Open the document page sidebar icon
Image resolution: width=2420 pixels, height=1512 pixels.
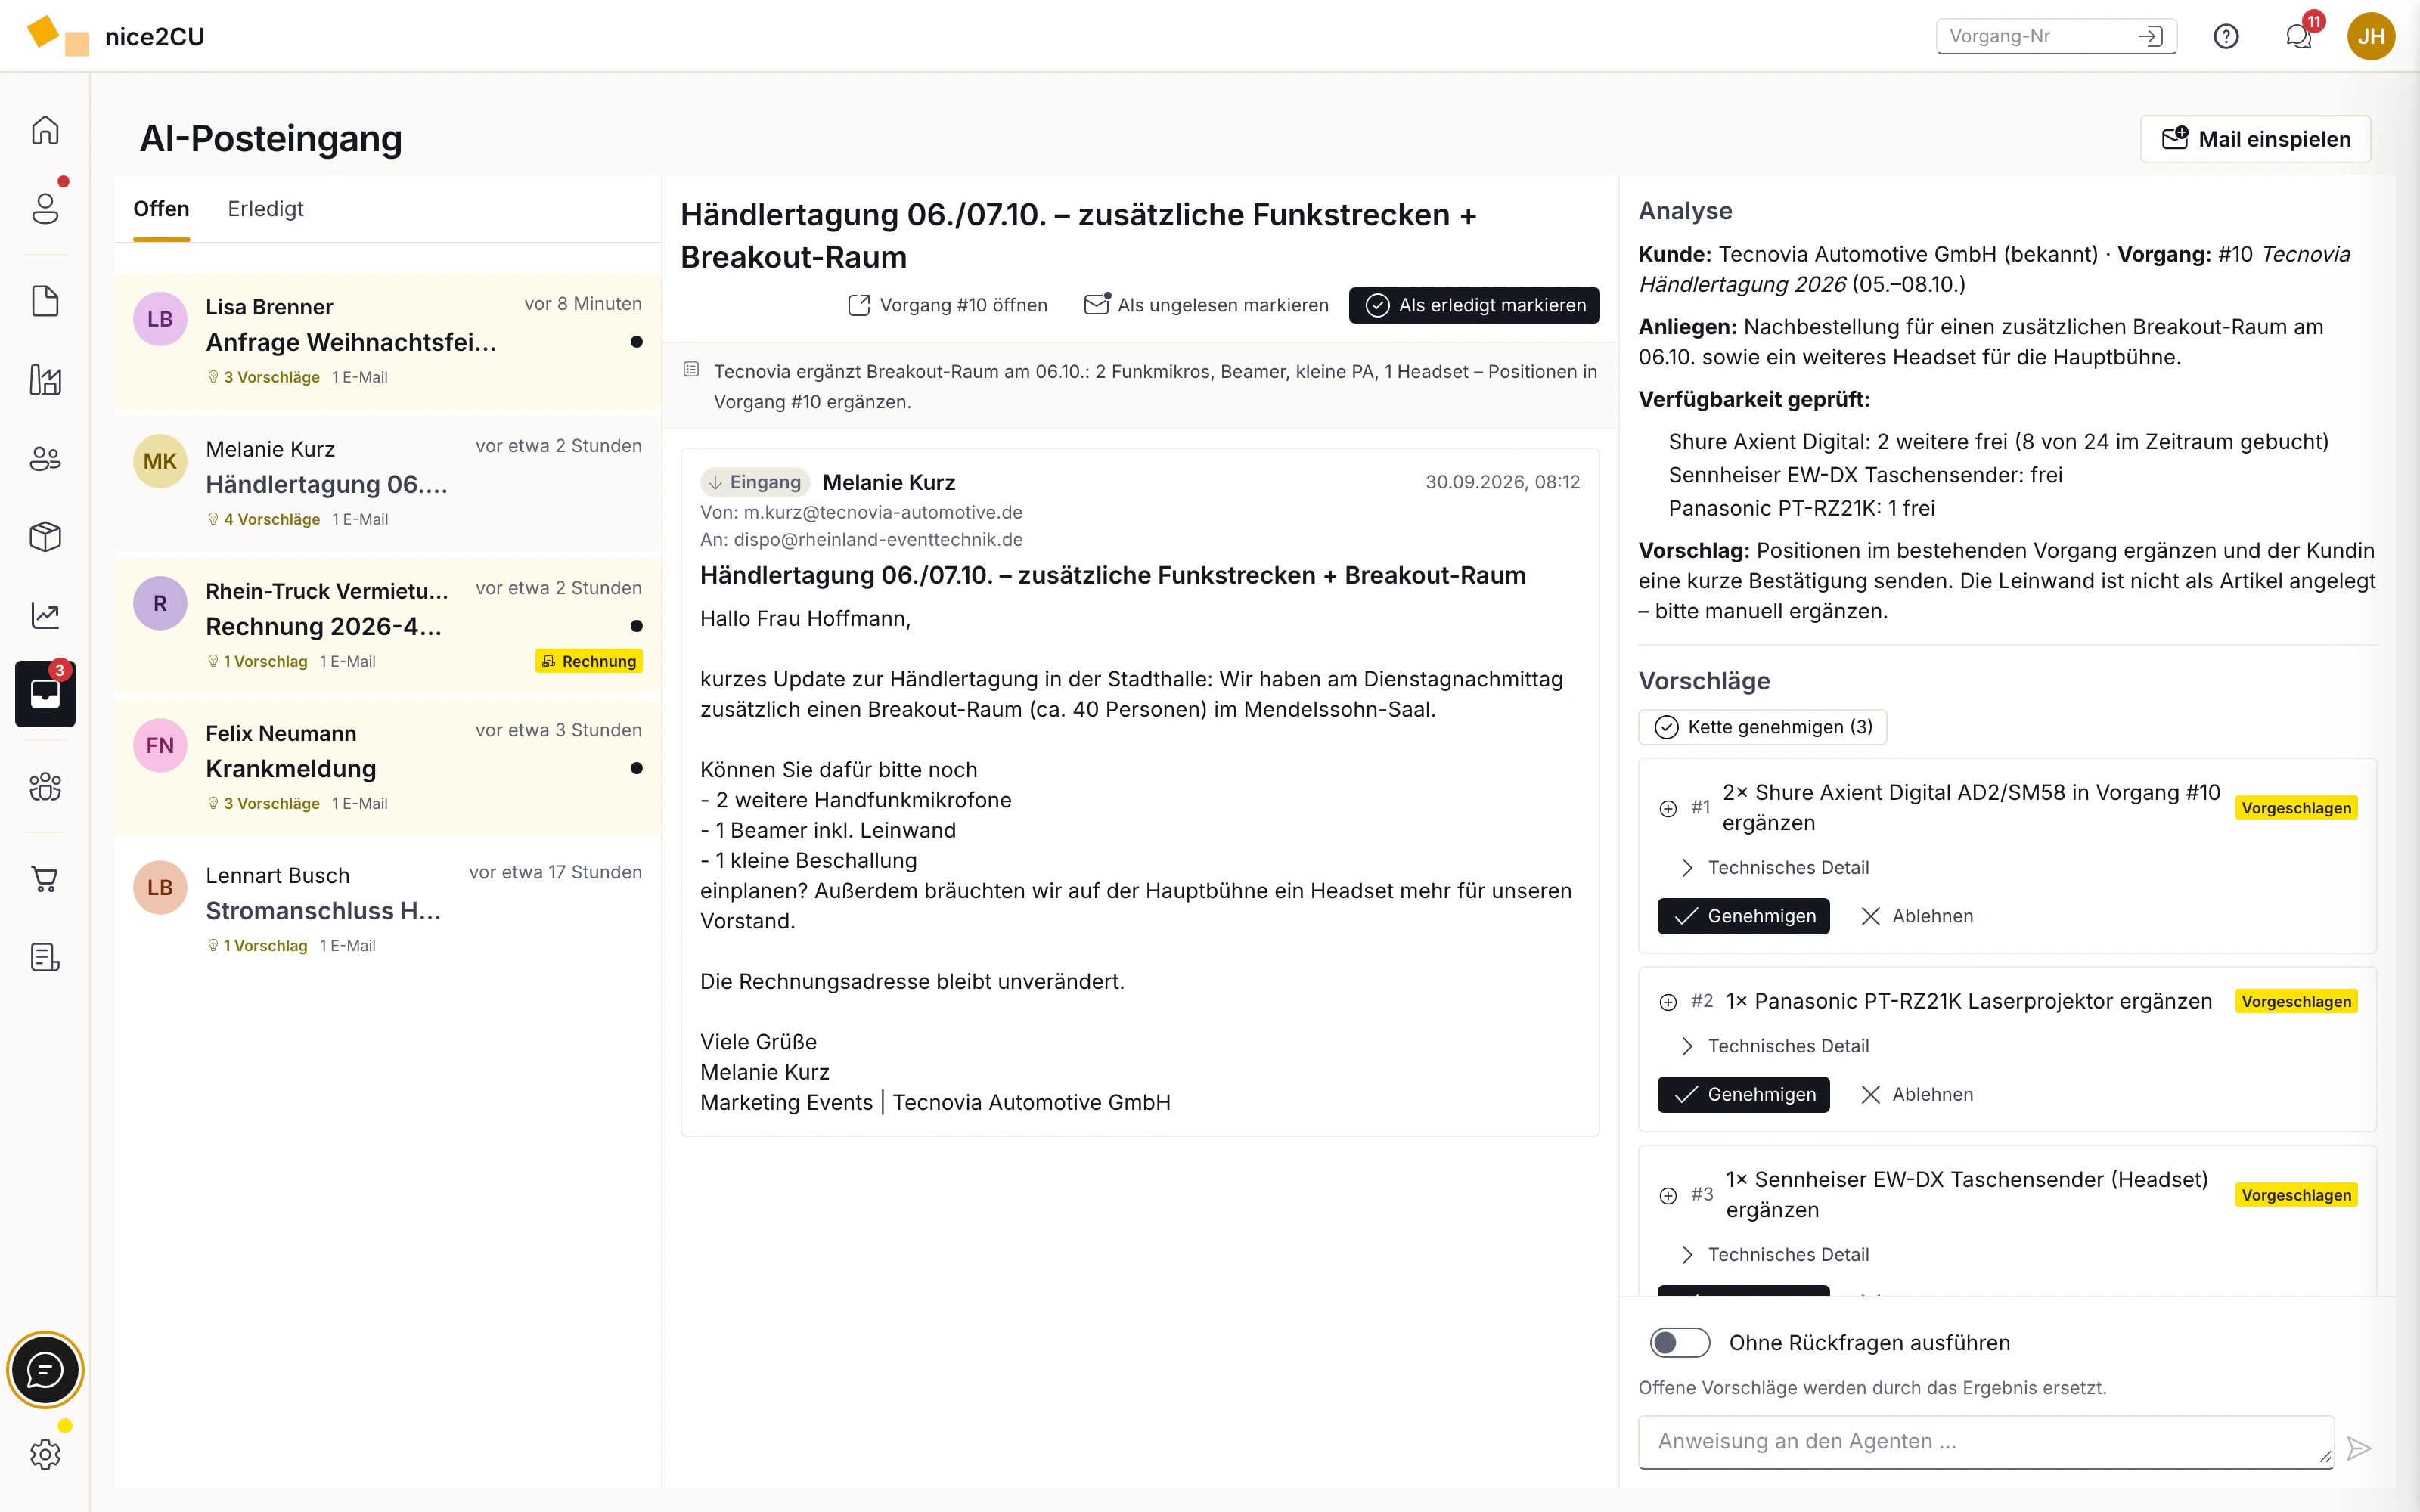click(45, 301)
